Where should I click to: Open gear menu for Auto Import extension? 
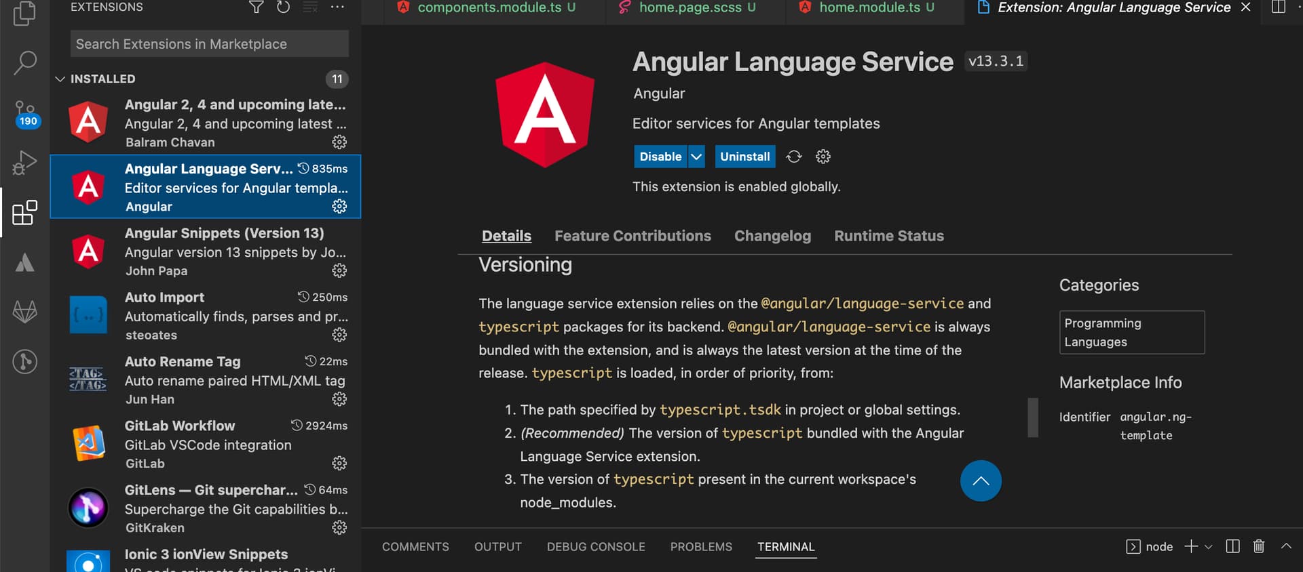(339, 335)
